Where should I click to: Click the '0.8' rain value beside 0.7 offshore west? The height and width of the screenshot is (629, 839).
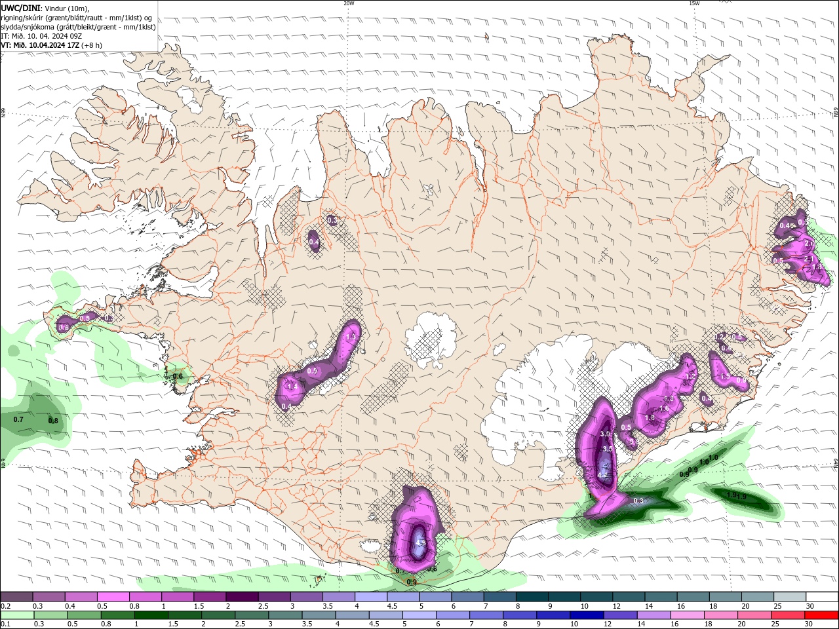(53, 421)
